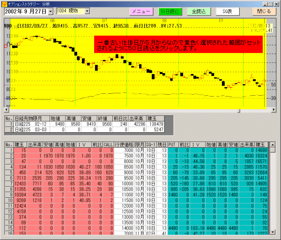Click the 全読込 button

click(x=199, y=12)
